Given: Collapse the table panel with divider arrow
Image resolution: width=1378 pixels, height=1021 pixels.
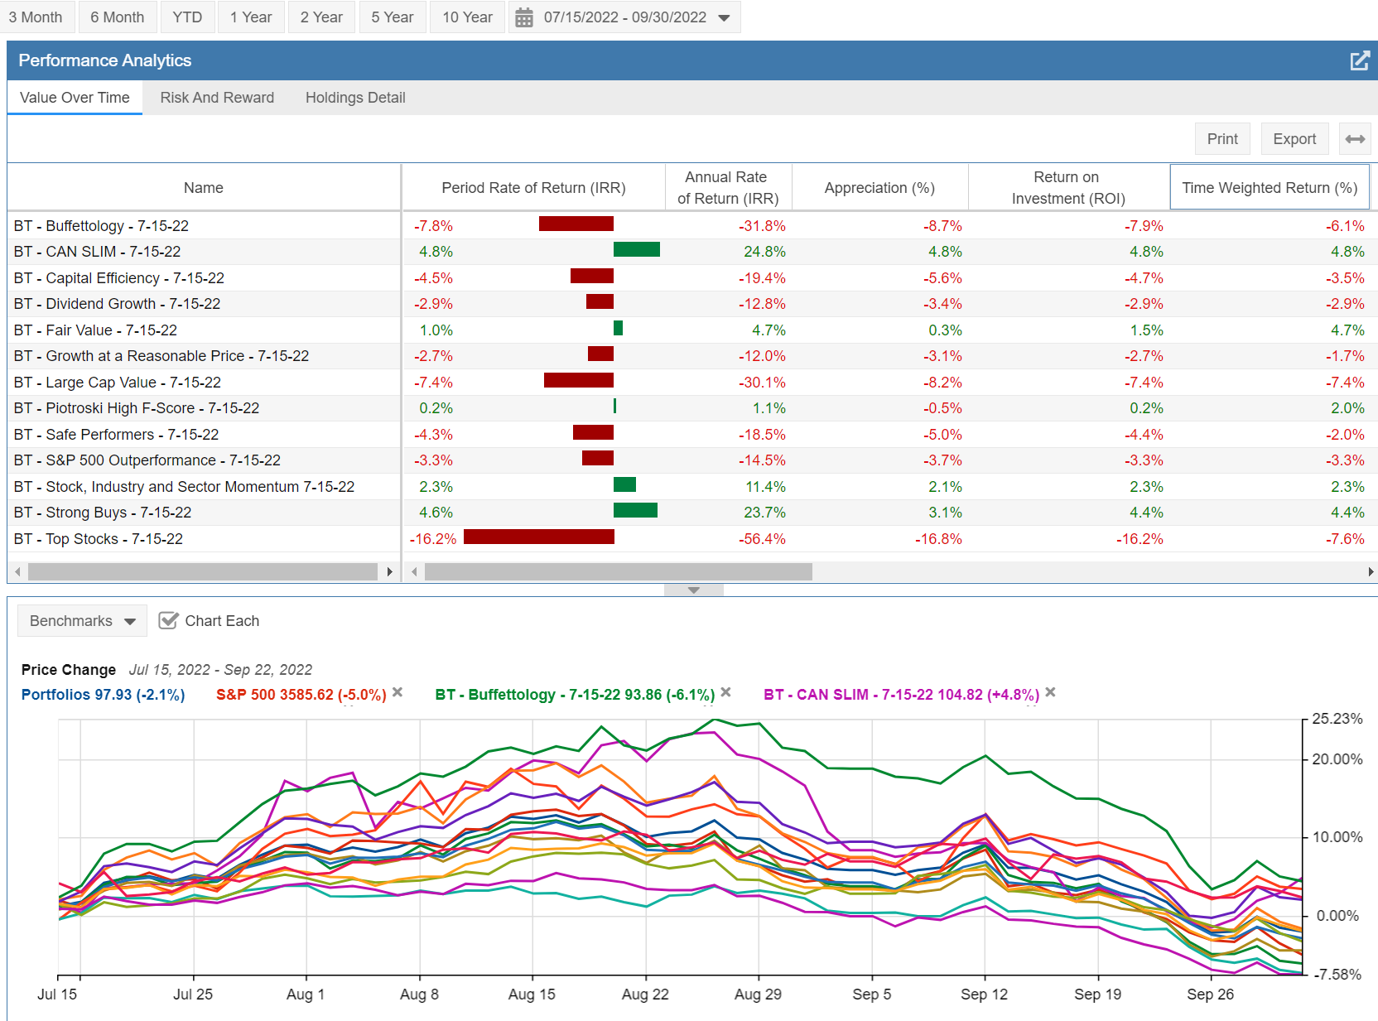Looking at the screenshot, I should point(694,590).
